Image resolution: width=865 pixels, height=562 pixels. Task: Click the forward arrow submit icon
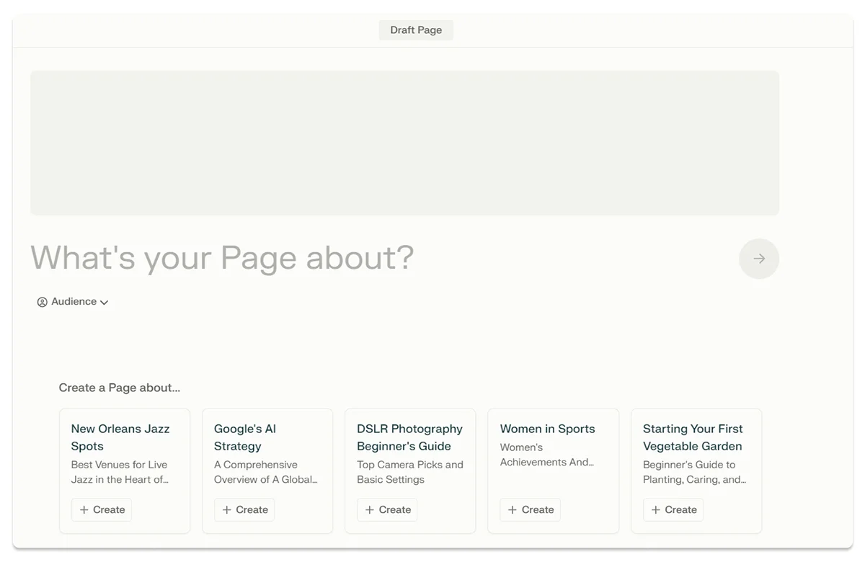(x=759, y=258)
